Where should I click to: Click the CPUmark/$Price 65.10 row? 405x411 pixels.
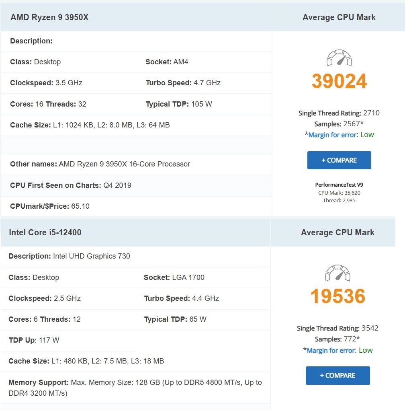click(50, 206)
